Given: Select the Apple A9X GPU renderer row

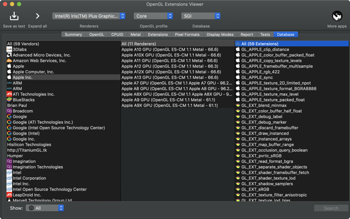Looking at the screenshot, I should click(x=177, y=105).
